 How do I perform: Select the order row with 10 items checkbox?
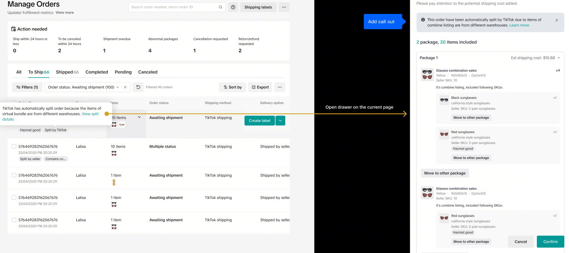click(14, 147)
